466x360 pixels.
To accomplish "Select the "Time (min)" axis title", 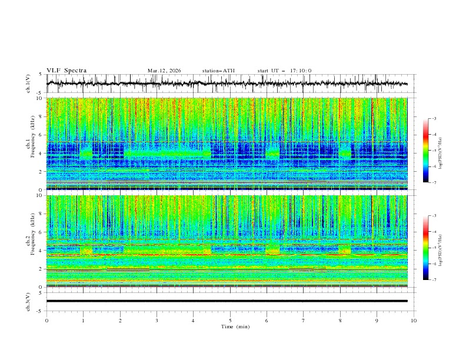I will 235,326.
